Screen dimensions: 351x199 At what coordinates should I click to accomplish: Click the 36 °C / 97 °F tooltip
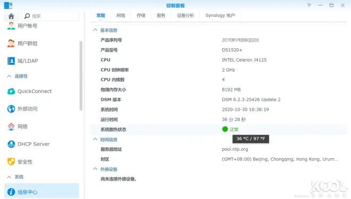(250, 139)
